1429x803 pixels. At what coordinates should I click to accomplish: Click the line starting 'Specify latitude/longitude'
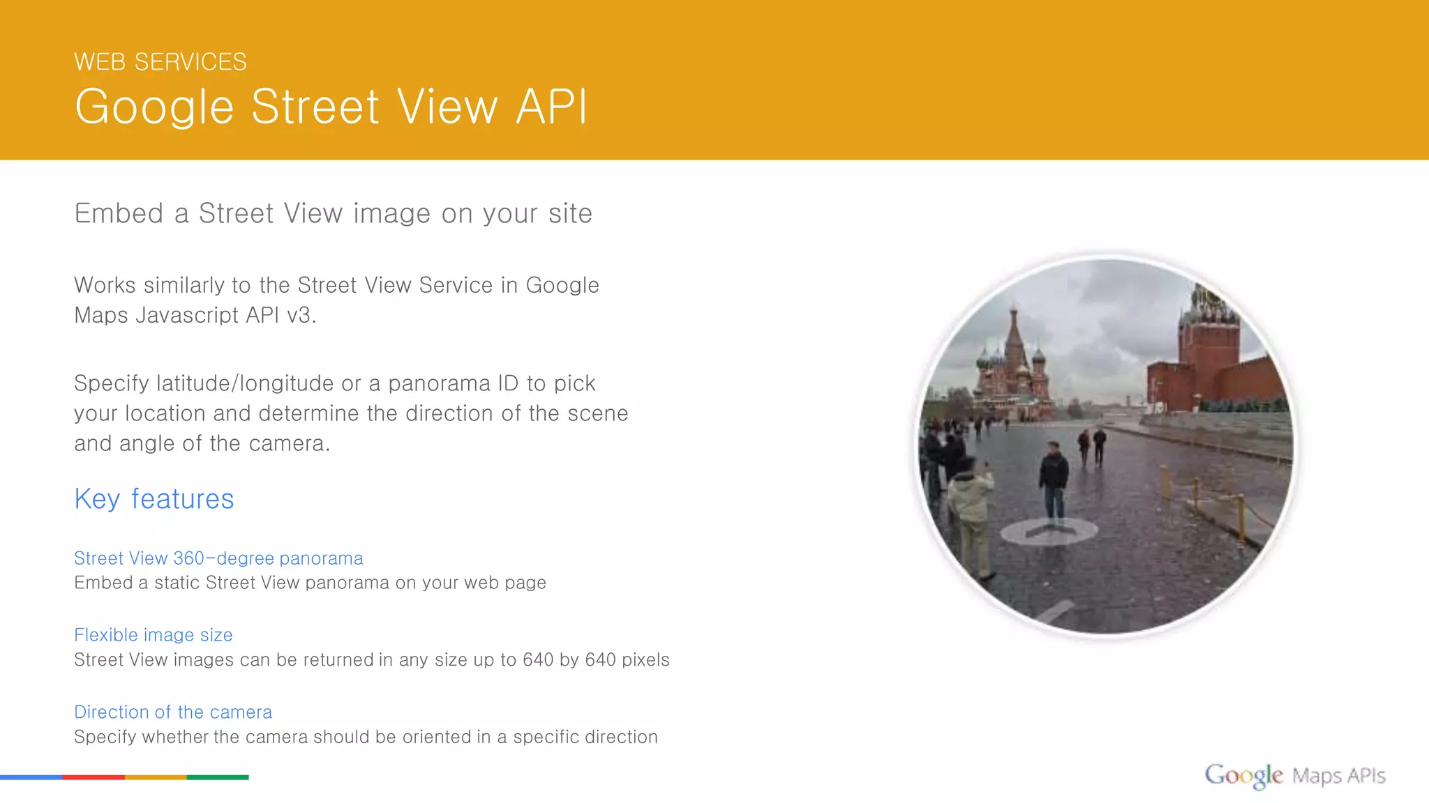335,383
